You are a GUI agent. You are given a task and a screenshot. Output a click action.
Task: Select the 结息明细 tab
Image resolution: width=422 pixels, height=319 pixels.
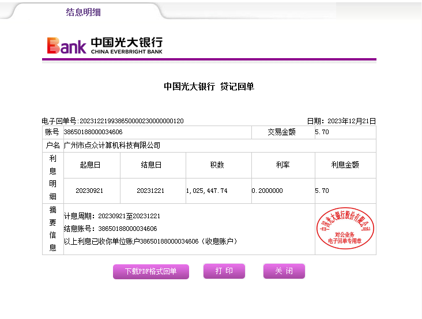tap(84, 12)
